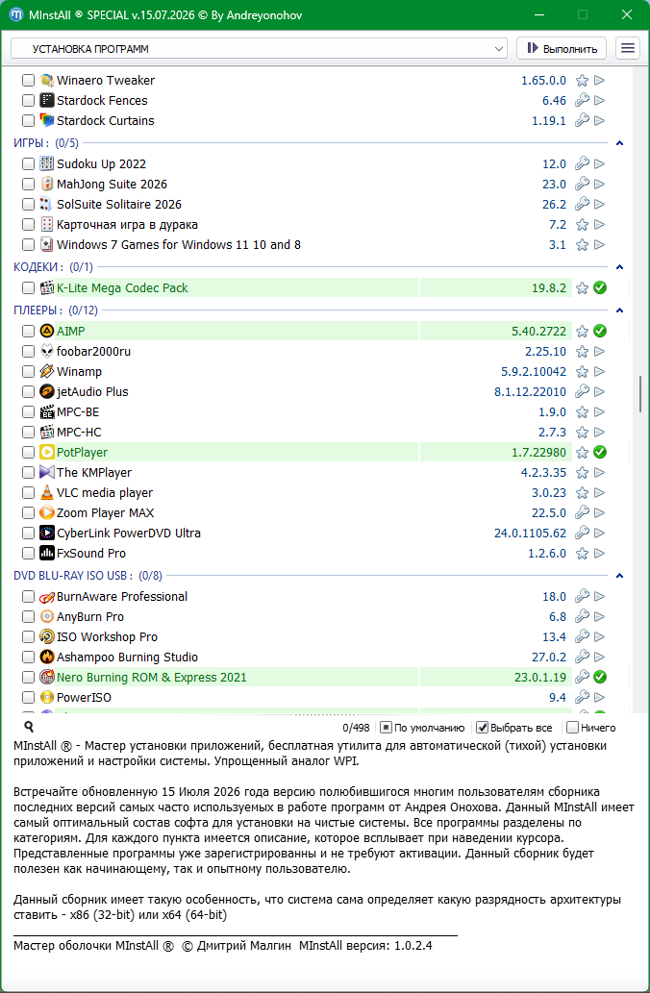The image size is (650, 993).
Task: Click the play arrow for CyberLink PowerDVD Ultra
Action: [599, 534]
